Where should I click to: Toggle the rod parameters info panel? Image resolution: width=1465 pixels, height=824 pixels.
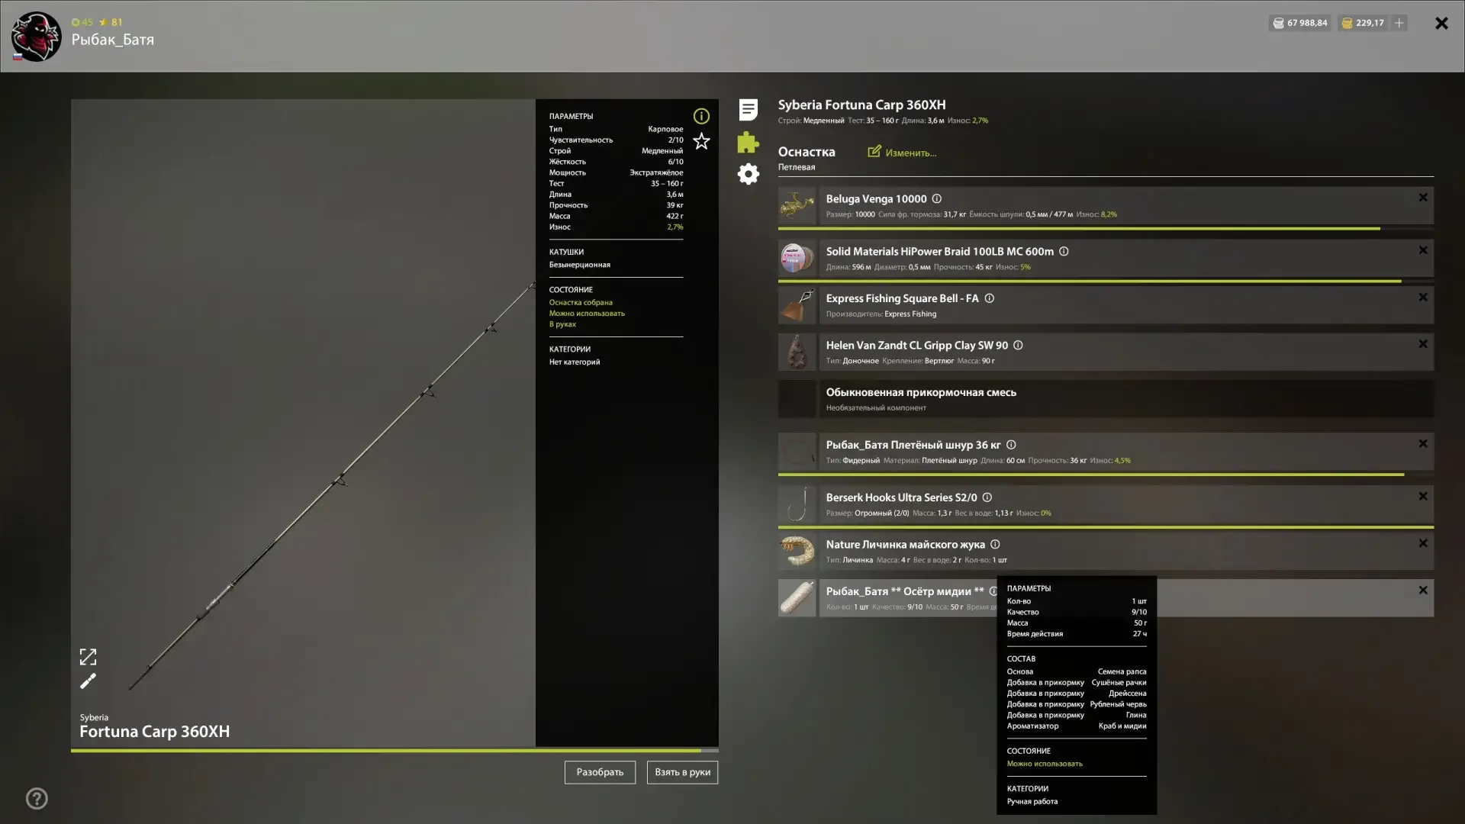pos(701,116)
